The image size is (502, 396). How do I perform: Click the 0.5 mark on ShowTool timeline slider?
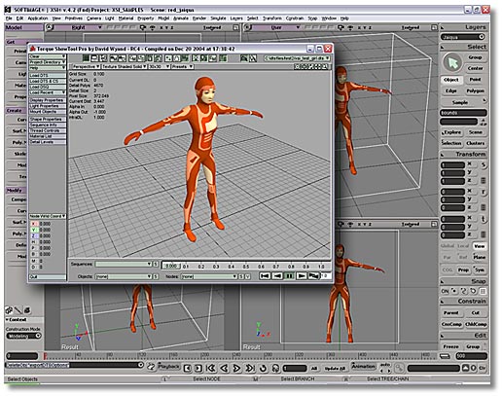[x=246, y=267]
